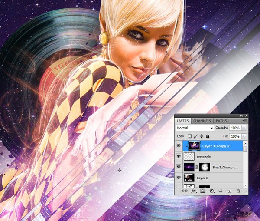Open the Fill slider arrow
Image resolution: width=260 pixels, height=221 pixels.
click(x=244, y=136)
